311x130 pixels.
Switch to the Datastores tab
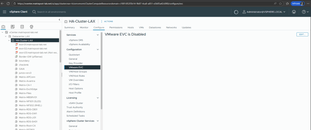pos(155,28)
